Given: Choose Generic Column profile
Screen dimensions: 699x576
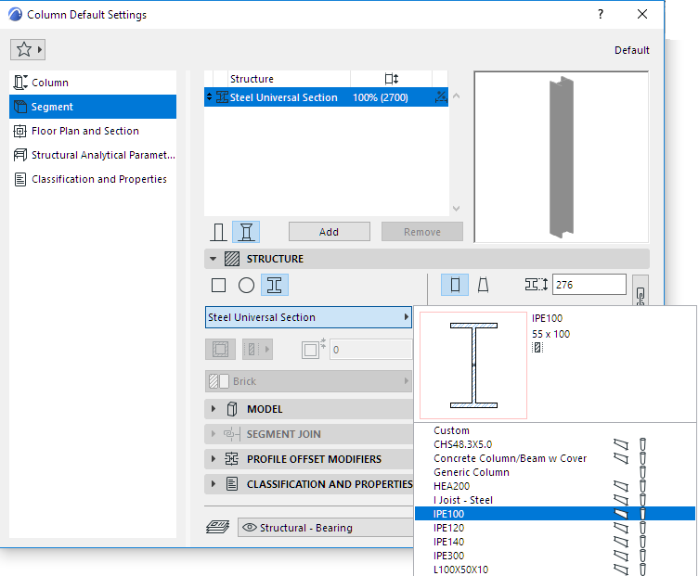Looking at the screenshot, I should click(x=555, y=472).
